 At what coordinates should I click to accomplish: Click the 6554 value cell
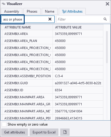pos(78,90)
